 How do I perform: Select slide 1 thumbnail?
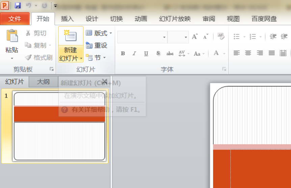click(59, 126)
